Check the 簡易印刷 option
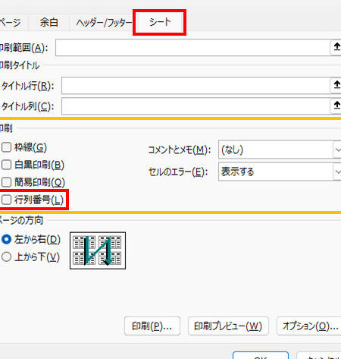The height and width of the screenshot is (359, 341). 6,182
